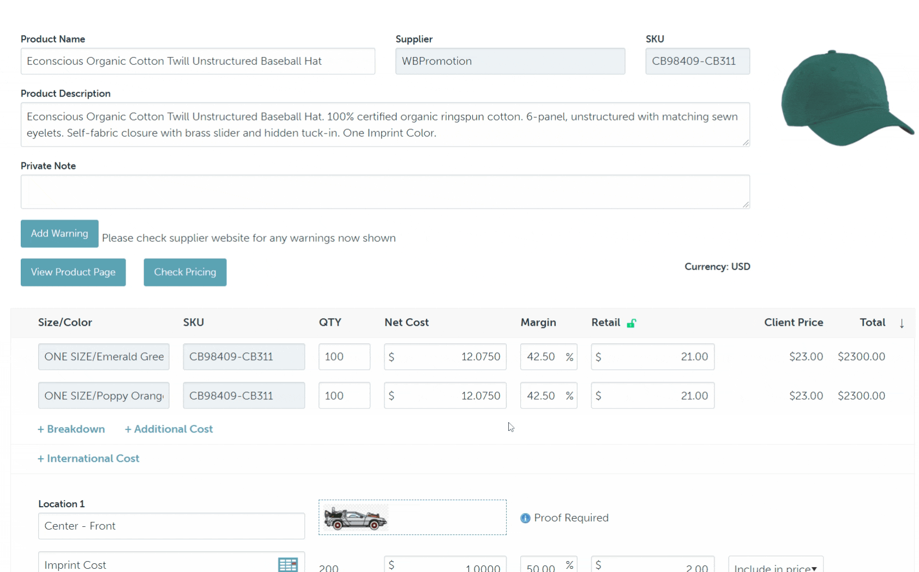Click the Location 1 Center - Front field

pyautogui.click(x=171, y=526)
